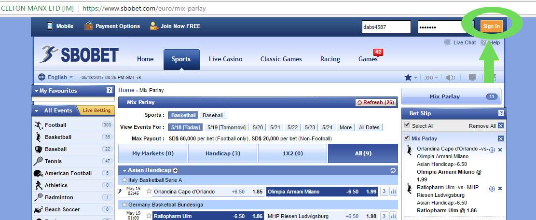Click the SBOBET logo
Image resolution: width=536 pixels, height=220 pixels.
click(x=79, y=55)
